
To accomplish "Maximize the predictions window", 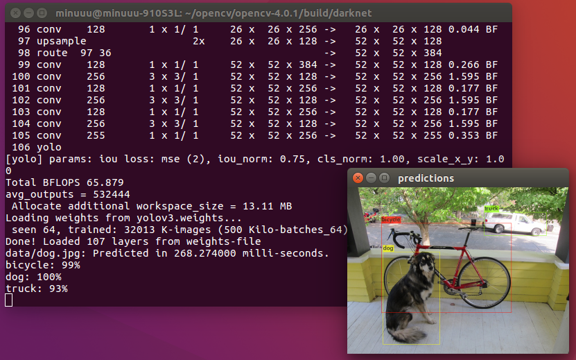I will pyautogui.click(x=384, y=178).
